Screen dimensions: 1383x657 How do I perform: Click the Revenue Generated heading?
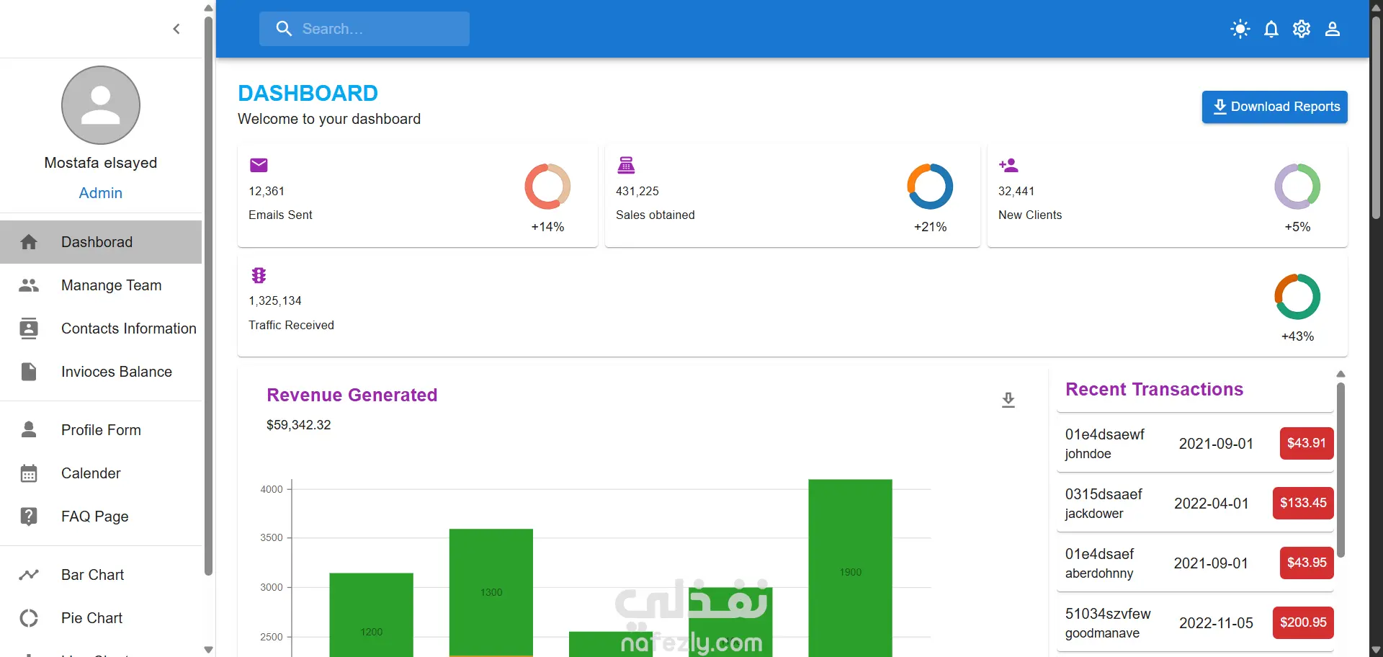[x=352, y=395]
